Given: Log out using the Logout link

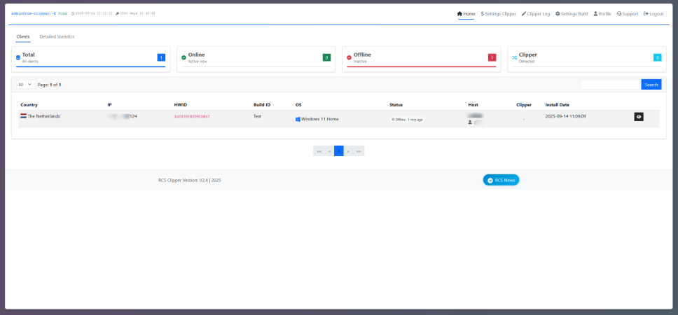Looking at the screenshot, I should pyautogui.click(x=653, y=14).
